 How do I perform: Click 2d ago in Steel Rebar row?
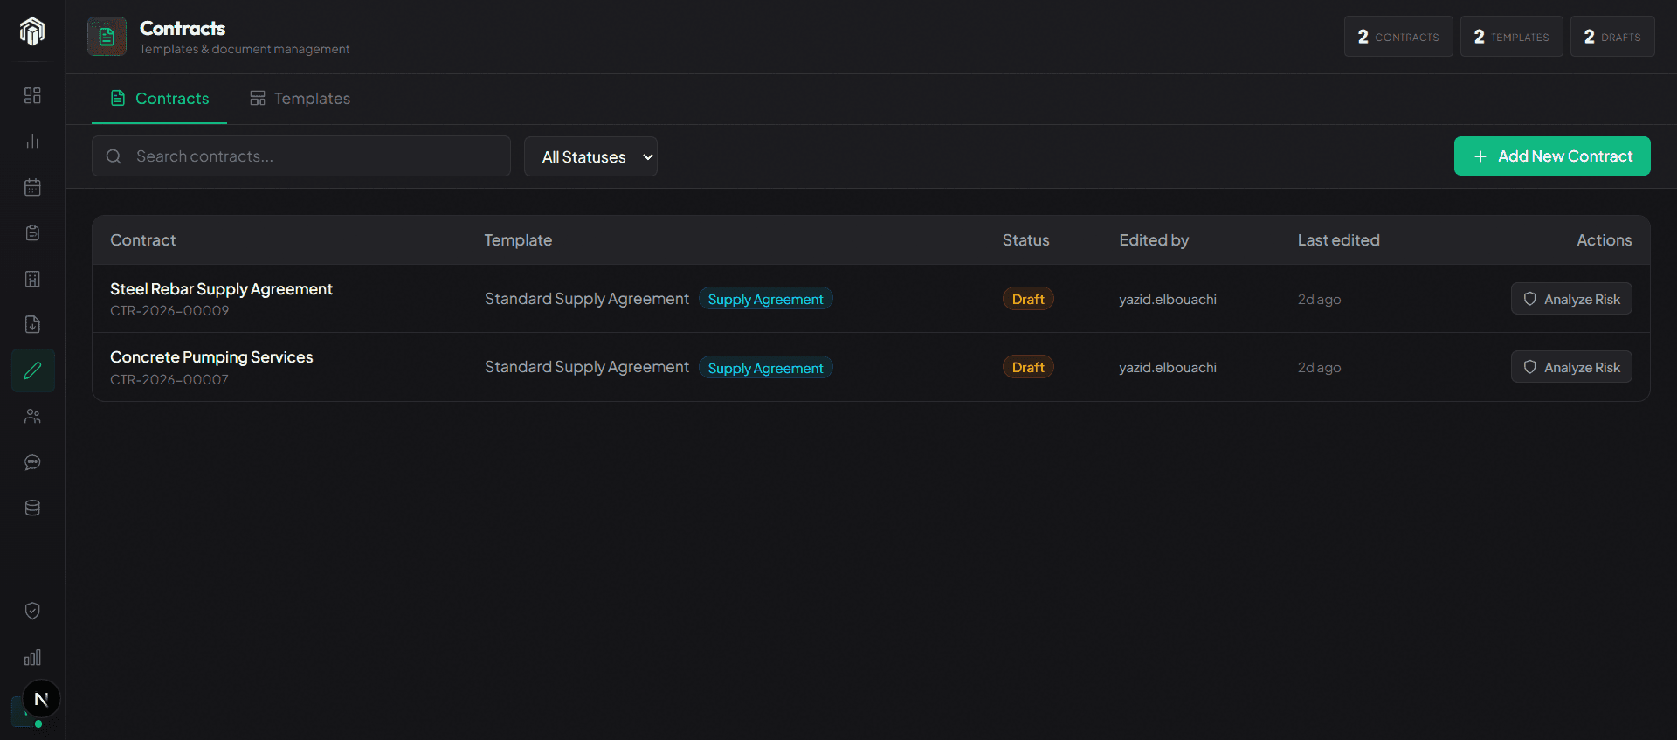1319,299
